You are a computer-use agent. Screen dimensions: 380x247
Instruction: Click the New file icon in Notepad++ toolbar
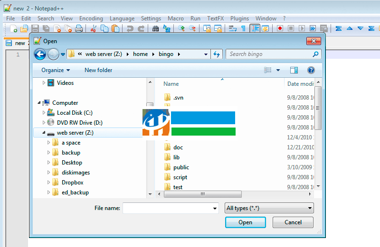[14, 28]
